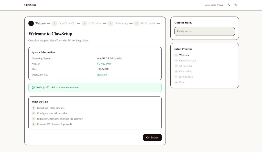Click the Ready to start status field
Screen dimensions: 262x152
204,31
